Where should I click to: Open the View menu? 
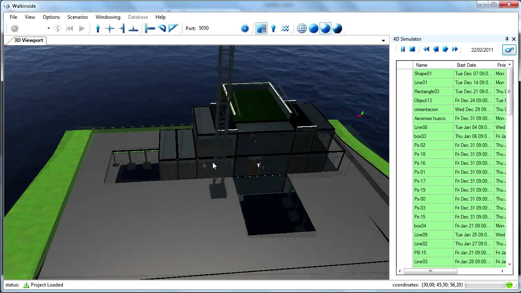pyautogui.click(x=30, y=17)
